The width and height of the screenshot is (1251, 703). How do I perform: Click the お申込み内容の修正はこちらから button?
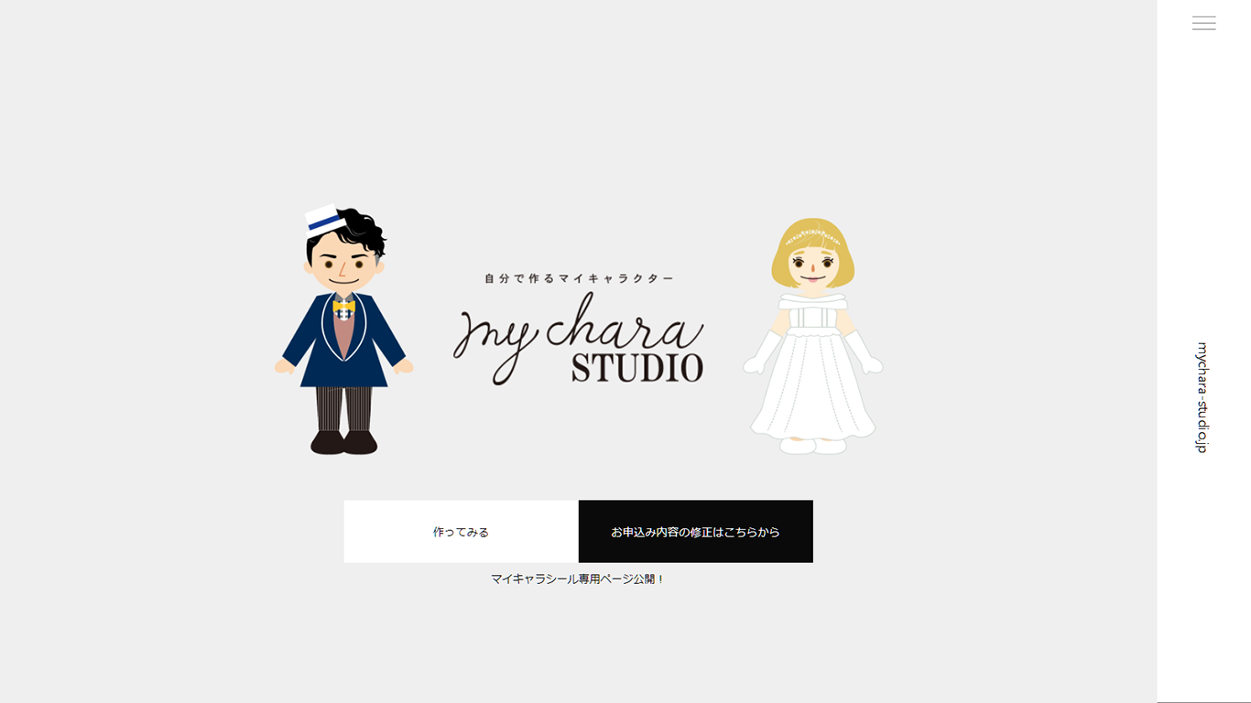click(695, 531)
